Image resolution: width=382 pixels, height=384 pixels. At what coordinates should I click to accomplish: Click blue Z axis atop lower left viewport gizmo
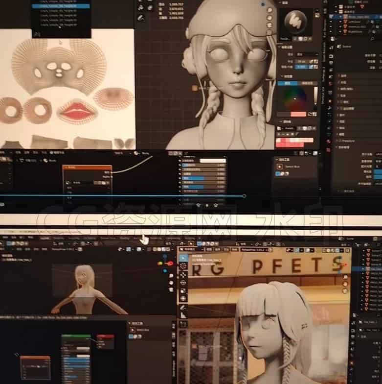pyautogui.click(x=165, y=257)
